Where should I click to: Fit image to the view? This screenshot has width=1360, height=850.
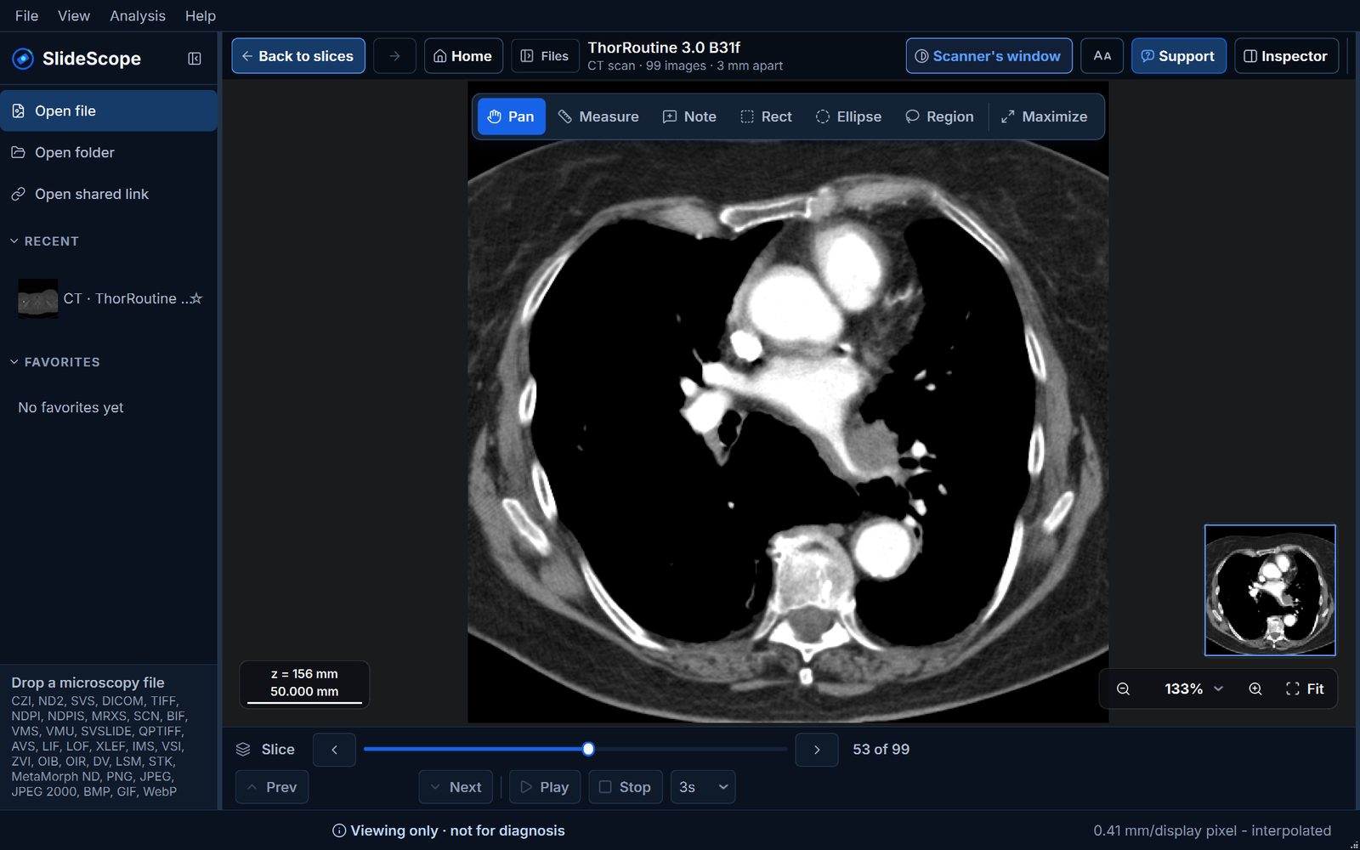pos(1305,688)
